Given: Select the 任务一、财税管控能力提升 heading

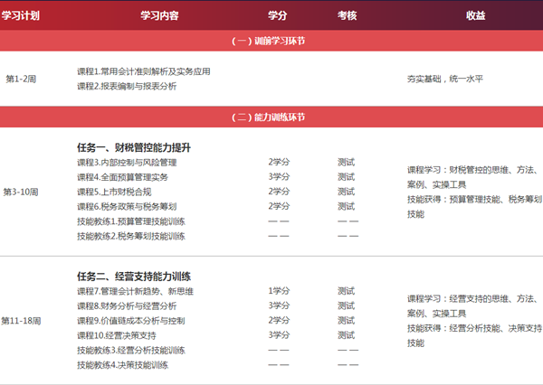Looking at the screenshot, I should (x=134, y=147).
